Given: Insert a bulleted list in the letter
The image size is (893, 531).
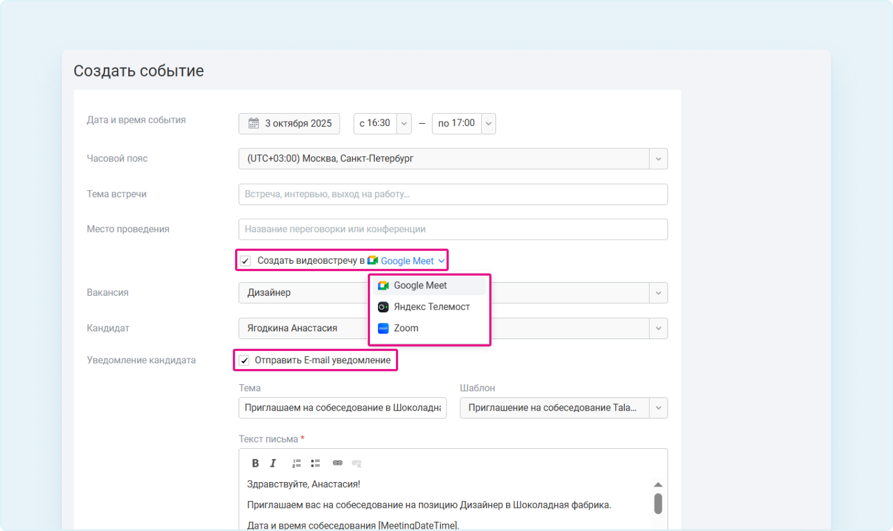Looking at the screenshot, I should point(315,463).
